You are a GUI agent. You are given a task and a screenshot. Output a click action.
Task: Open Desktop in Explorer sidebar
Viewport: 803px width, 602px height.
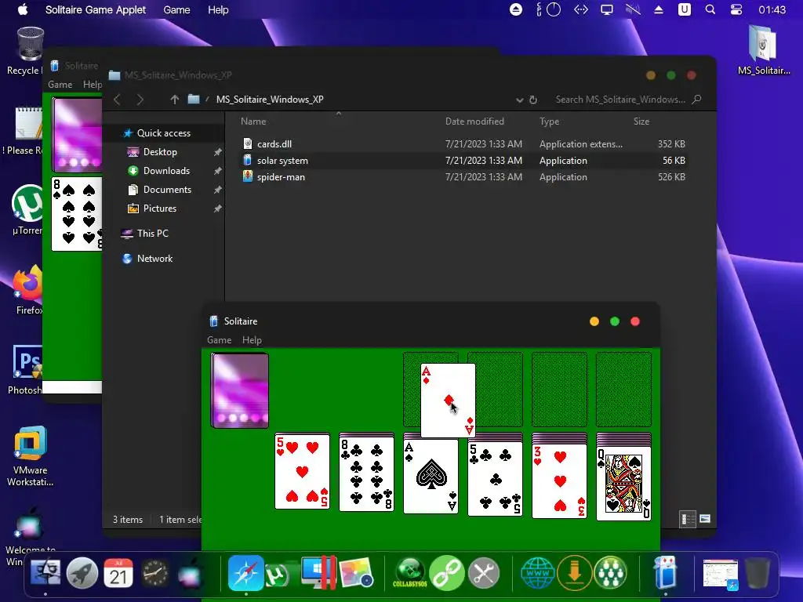(x=160, y=152)
